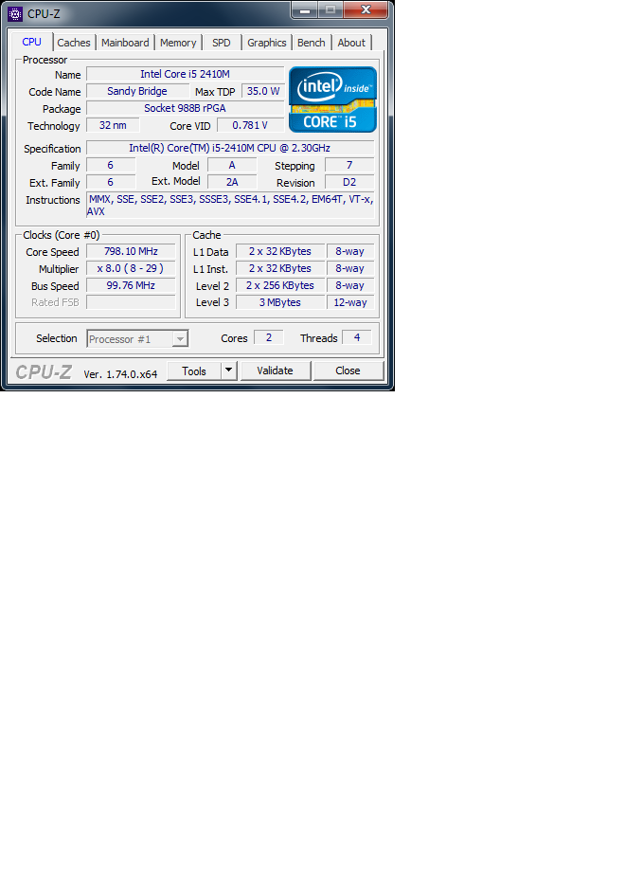Click the Close button at bottom
The width and height of the screenshot is (643, 886).
tap(348, 371)
